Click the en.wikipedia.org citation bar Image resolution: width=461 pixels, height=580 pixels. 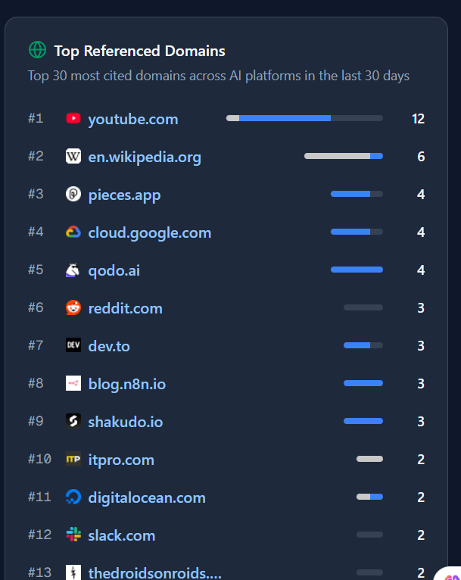pyautogui.click(x=343, y=156)
